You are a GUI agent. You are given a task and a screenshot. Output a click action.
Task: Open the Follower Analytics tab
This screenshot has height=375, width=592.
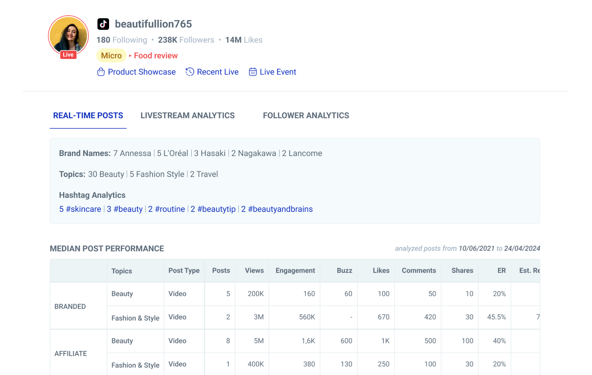pos(306,115)
